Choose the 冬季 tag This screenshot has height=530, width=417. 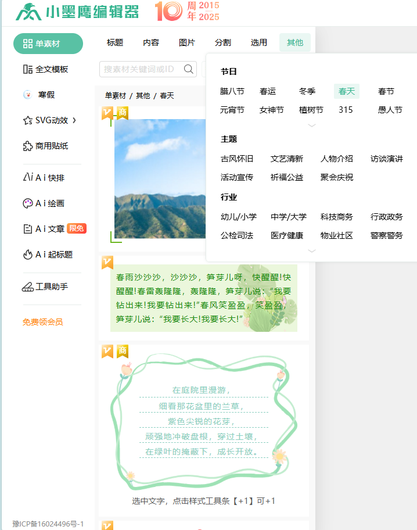click(x=307, y=91)
